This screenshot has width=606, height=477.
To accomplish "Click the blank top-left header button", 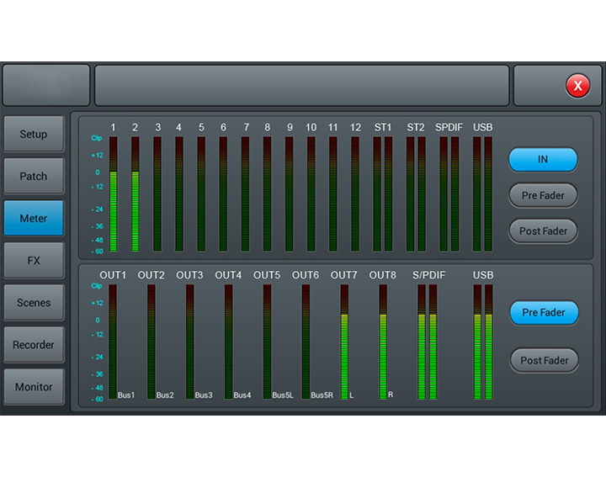I will pos(46,86).
